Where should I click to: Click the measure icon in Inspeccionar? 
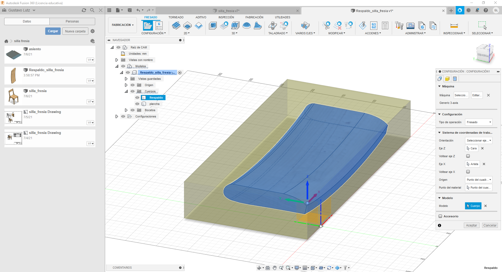(x=454, y=26)
